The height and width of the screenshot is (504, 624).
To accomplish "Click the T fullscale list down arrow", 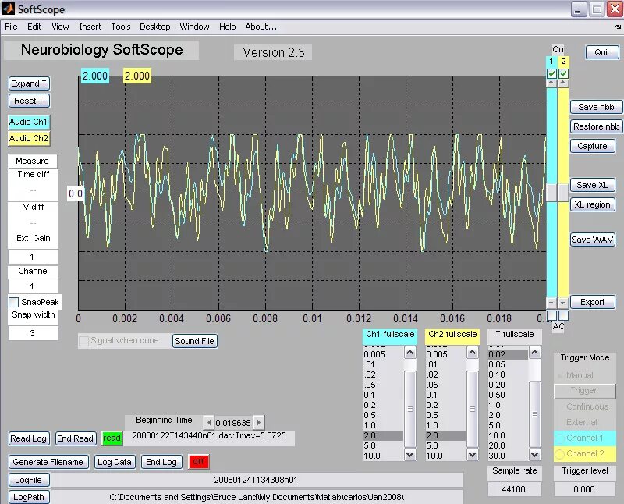I will pos(535,454).
